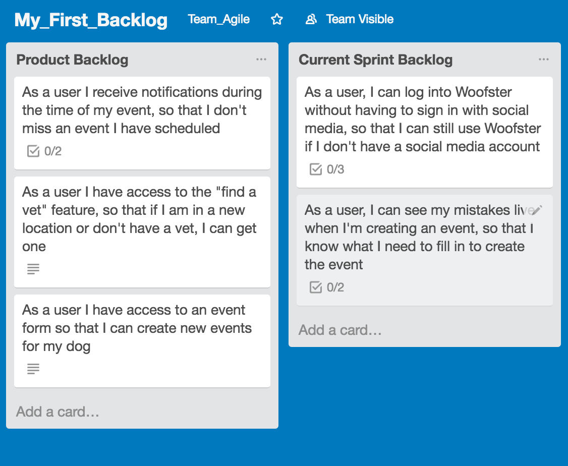Rename the My_First_Backlog board title

coord(91,20)
